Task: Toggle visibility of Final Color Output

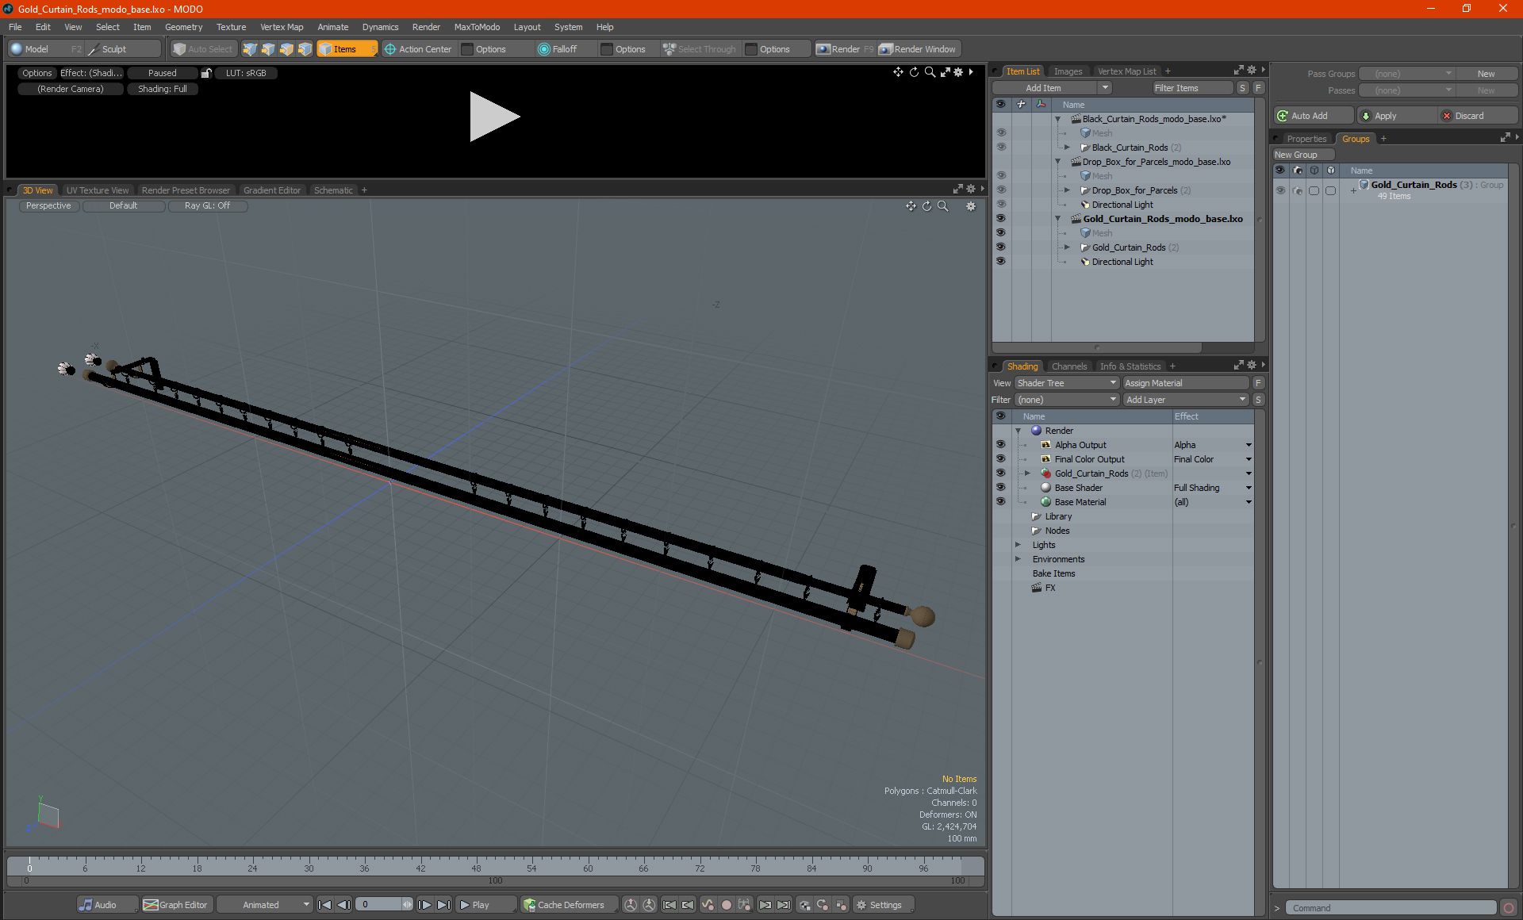Action: tap(1001, 459)
